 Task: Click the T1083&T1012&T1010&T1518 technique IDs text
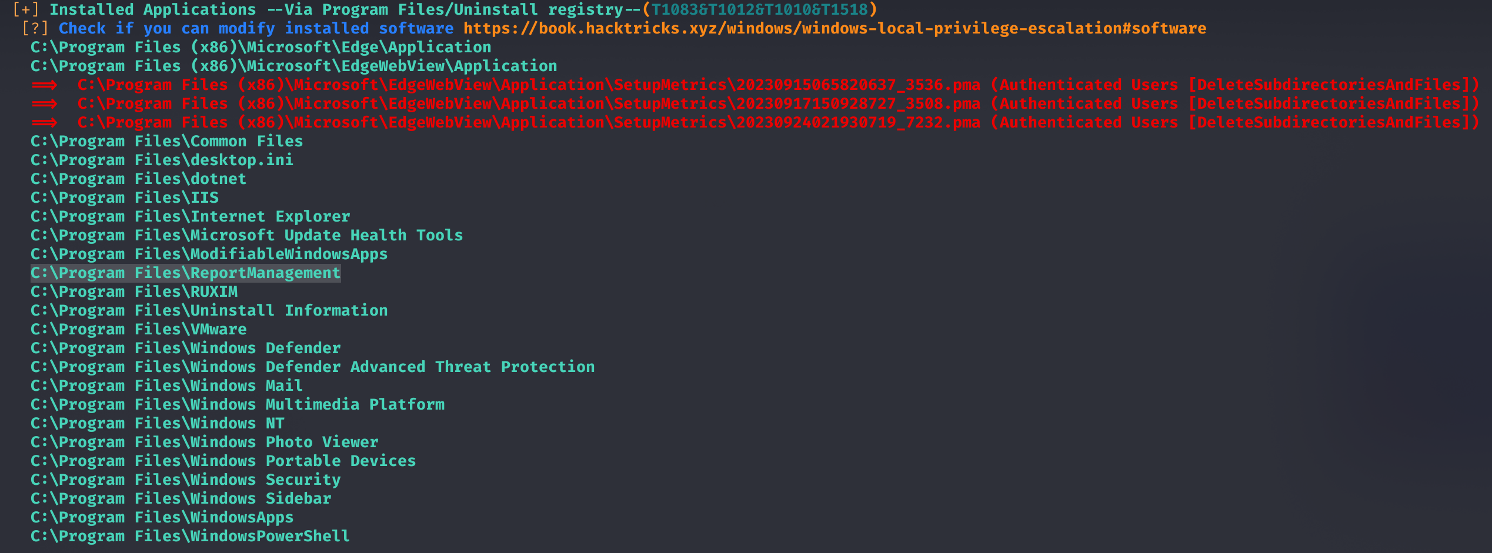click(759, 9)
